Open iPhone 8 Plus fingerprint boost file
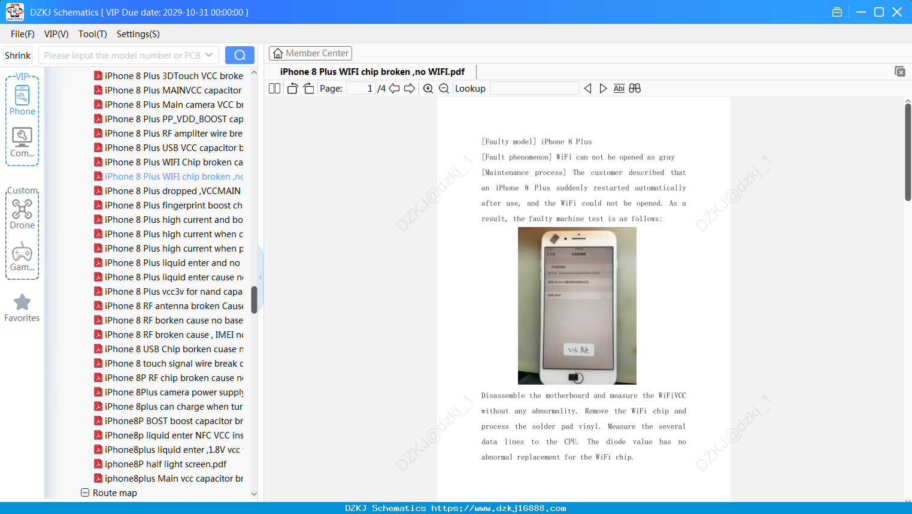The height and width of the screenshot is (514, 912). tap(169, 205)
